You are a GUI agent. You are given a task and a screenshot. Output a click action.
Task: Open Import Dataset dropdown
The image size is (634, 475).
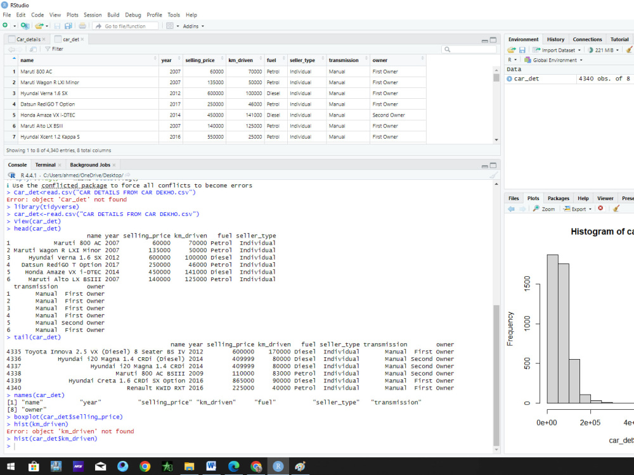557,50
